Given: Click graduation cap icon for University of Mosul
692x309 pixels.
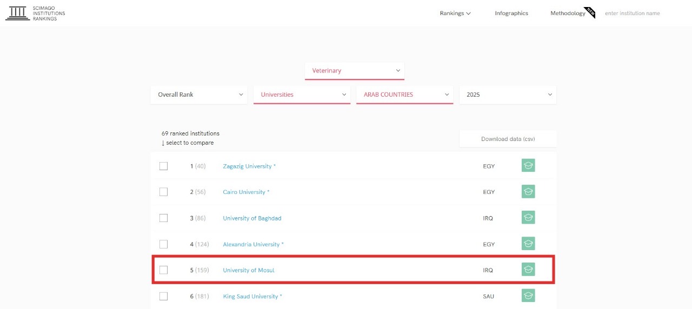Looking at the screenshot, I should (x=528, y=270).
